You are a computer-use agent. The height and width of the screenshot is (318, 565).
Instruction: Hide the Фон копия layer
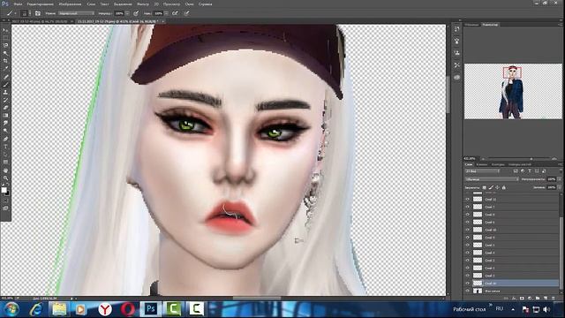coord(468,291)
